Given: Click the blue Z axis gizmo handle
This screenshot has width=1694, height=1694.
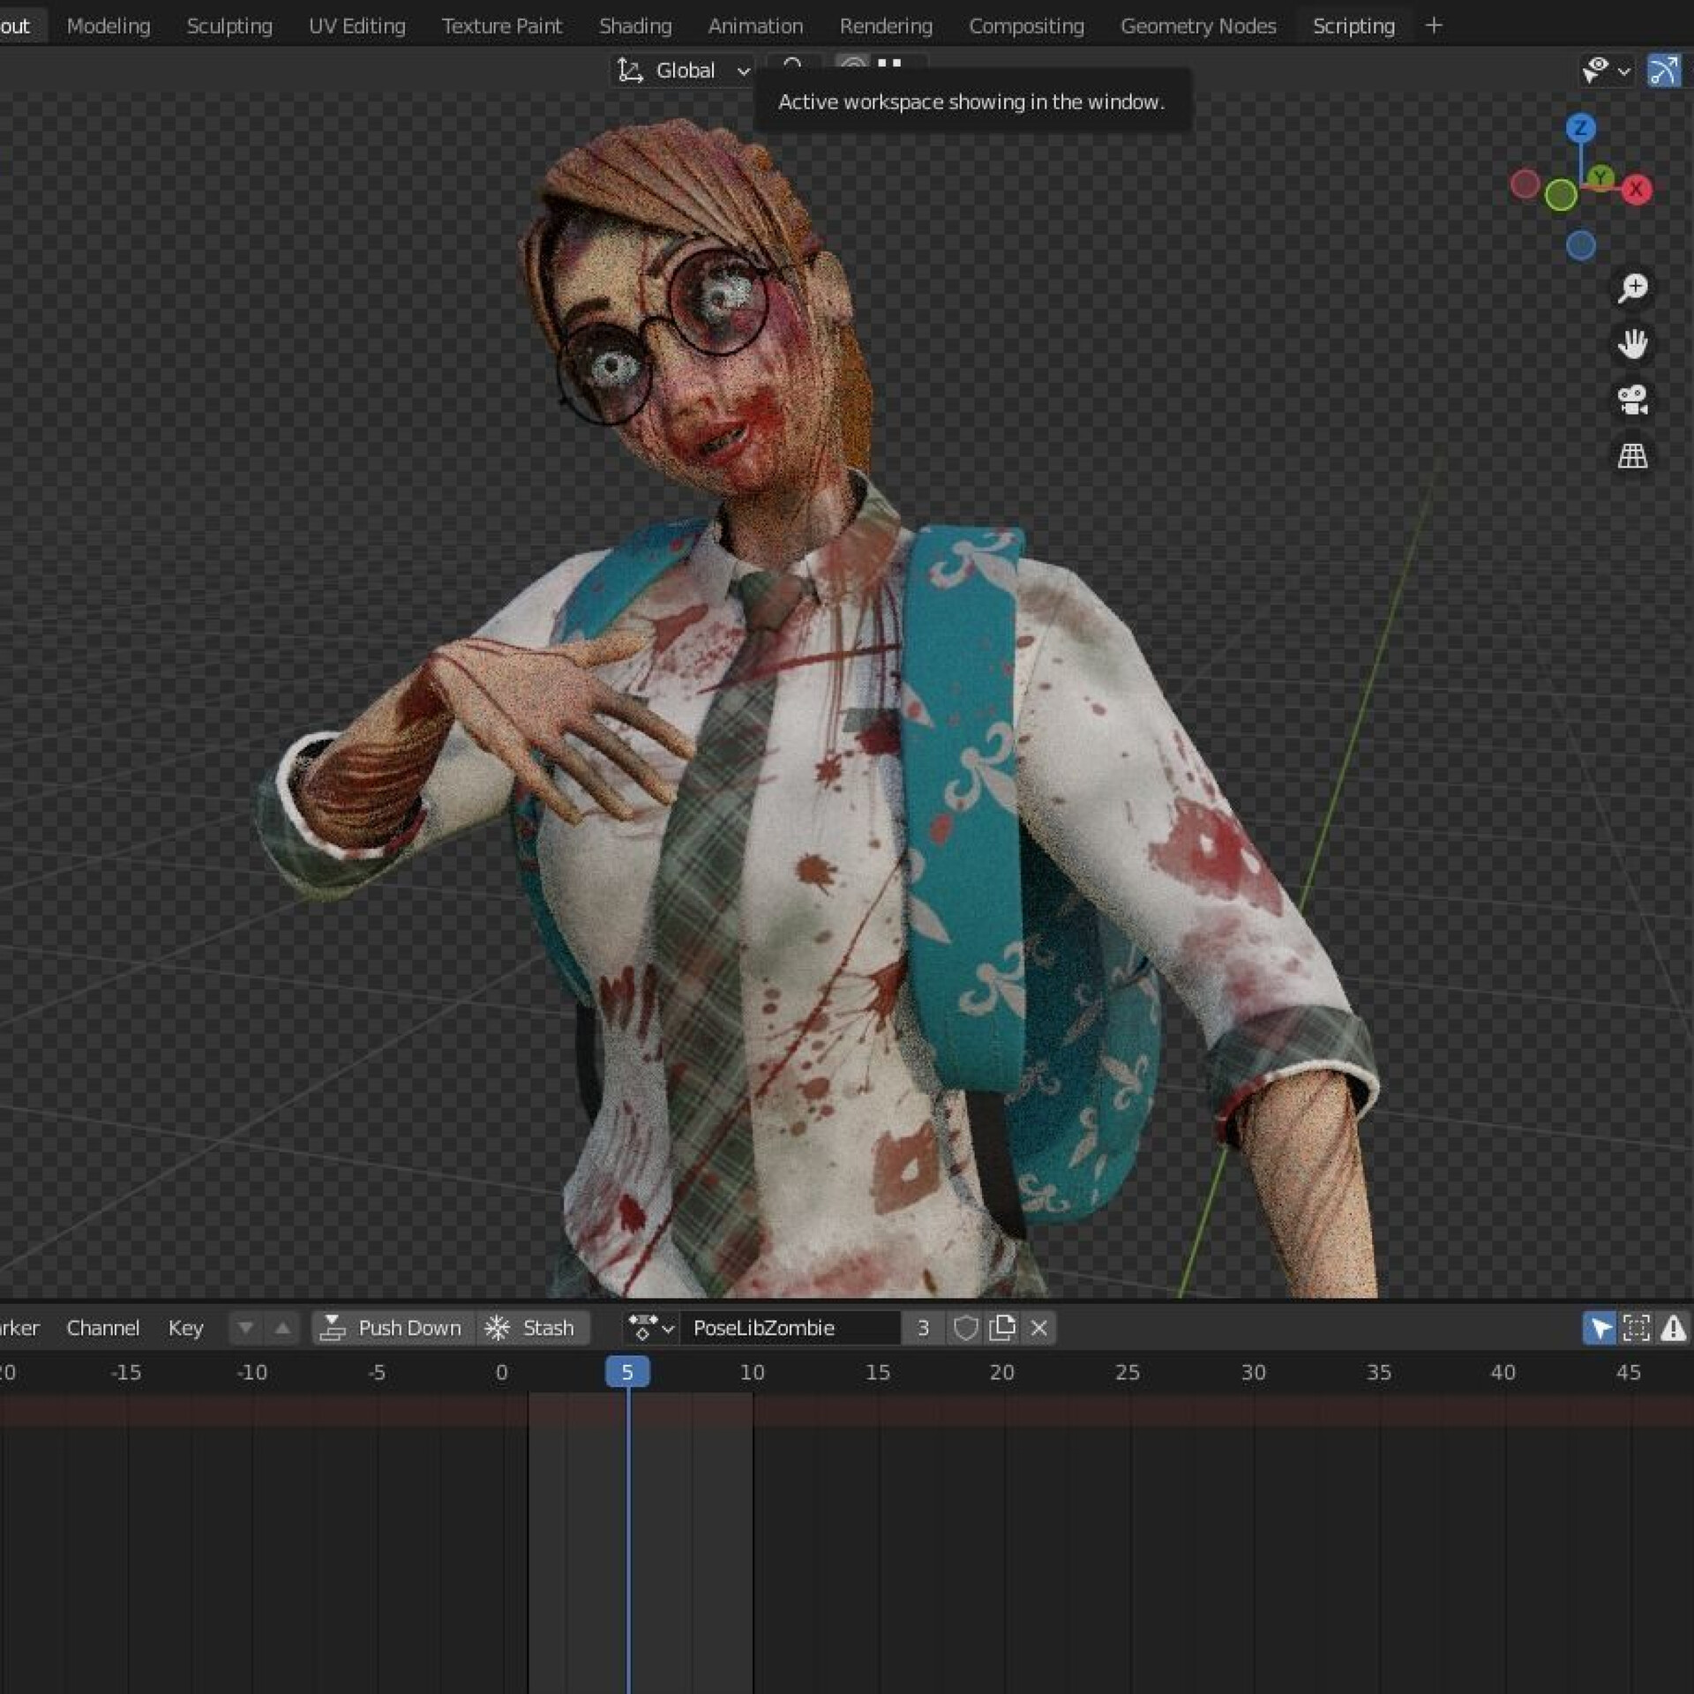Looking at the screenshot, I should pos(1580,129).
